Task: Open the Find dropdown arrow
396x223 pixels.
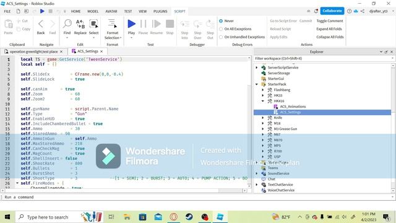Action: point(67,38)
